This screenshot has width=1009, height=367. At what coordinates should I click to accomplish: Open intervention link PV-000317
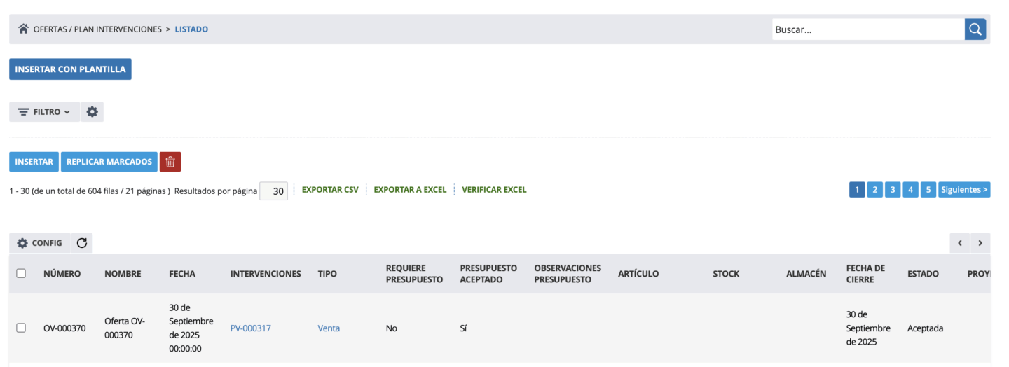(251, 328)
